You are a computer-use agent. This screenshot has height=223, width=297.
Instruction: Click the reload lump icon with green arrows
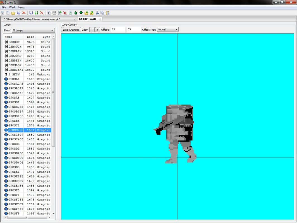pyautogui.click(x=70, y=13)
